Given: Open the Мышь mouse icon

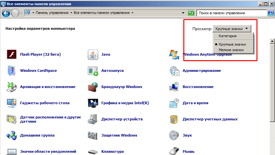Looking at the screenshot, I should tap(174, 151).
